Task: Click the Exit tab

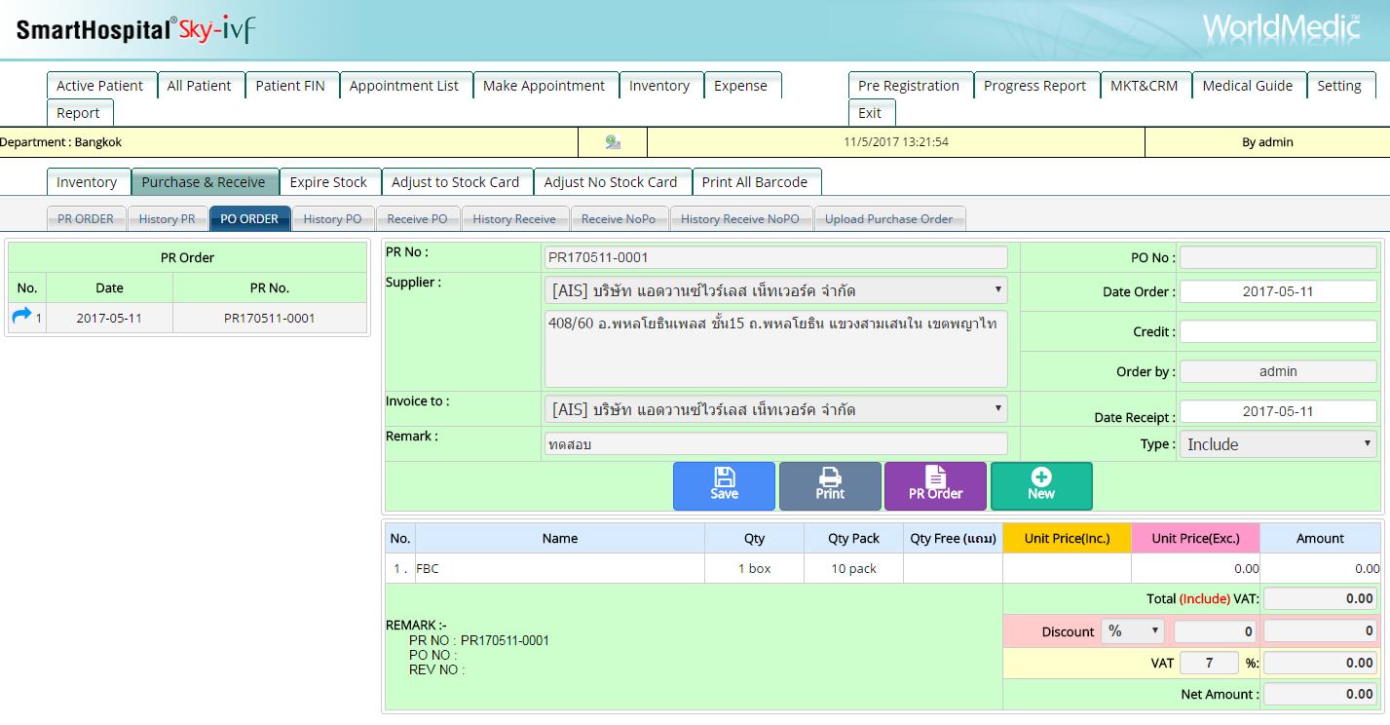Action: pos(870,113)
